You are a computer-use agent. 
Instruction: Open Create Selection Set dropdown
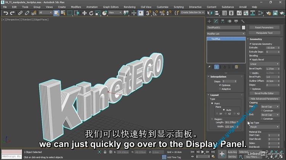point(193,13)
